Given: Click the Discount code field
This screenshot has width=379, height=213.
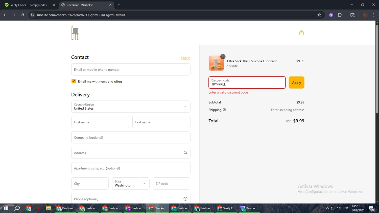Looking at the screenshot, I should coord(247,83).
